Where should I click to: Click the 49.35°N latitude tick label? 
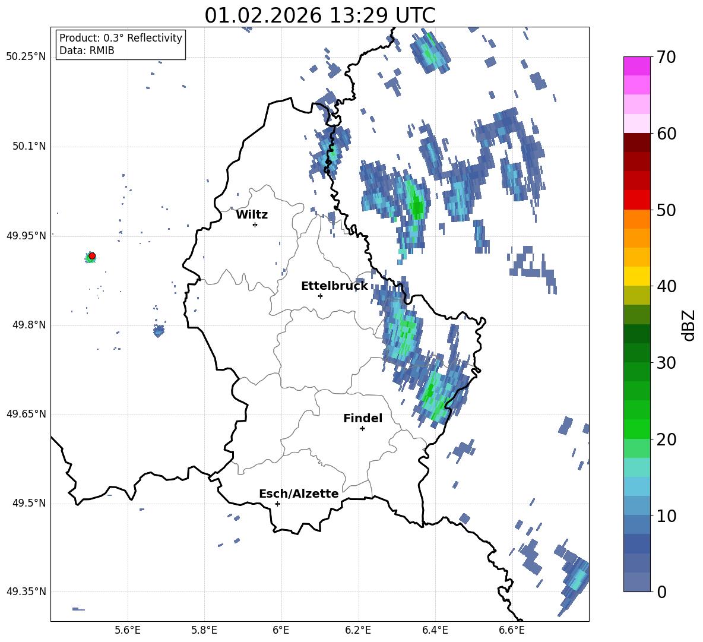point(26,592)
